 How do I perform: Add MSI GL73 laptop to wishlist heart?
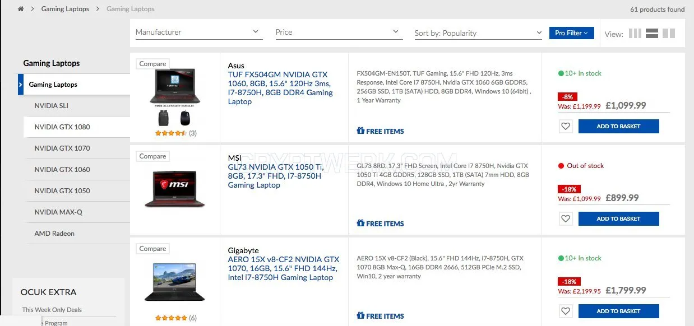565,218
